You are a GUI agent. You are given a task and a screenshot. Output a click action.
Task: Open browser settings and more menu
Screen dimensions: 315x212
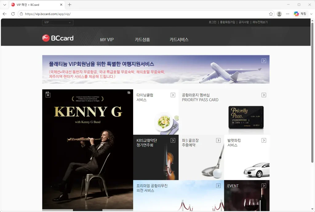pos(288,14)
